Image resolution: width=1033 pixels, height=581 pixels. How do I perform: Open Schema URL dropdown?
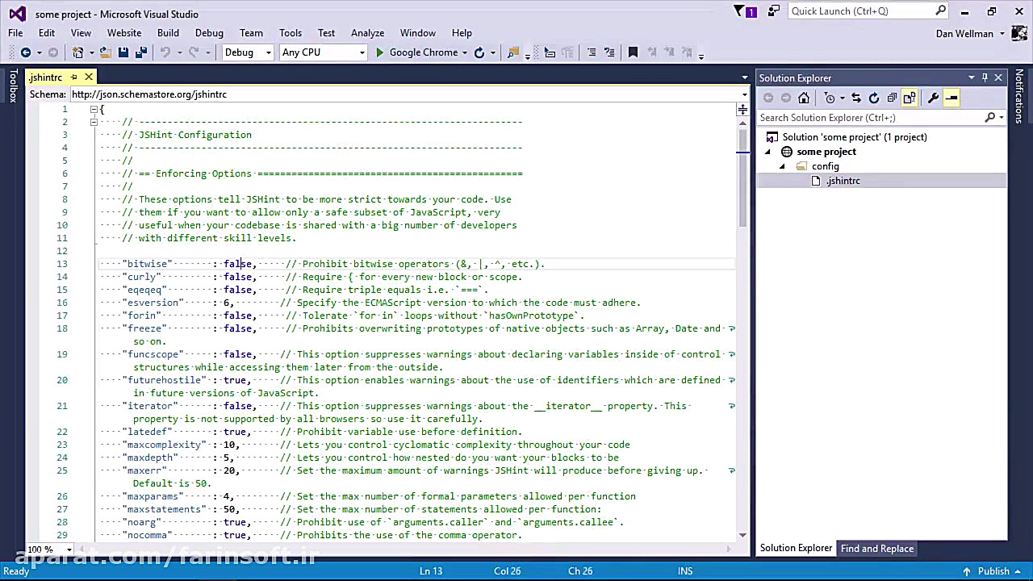click(x=744, y=94)
